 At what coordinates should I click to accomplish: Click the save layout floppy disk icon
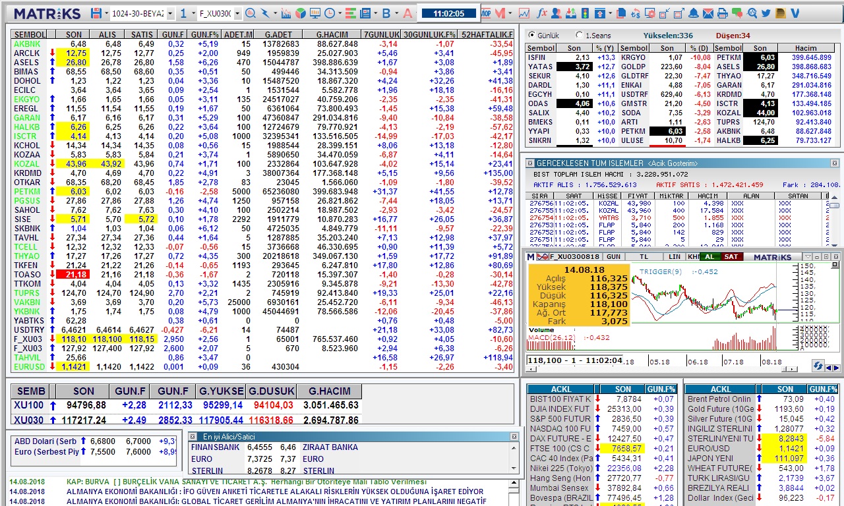(x=96, y=13)
